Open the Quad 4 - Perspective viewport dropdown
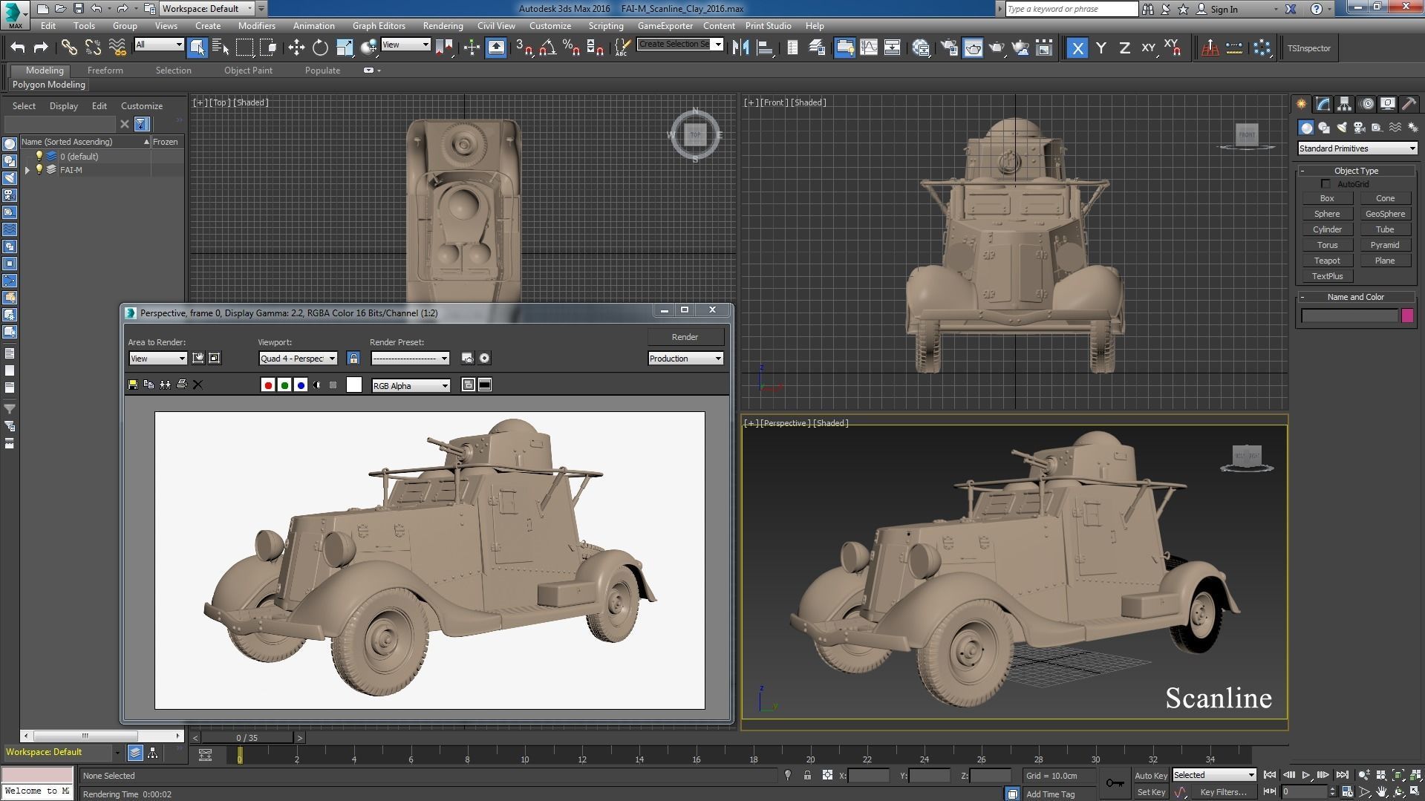1425x801 pixels. [298, 359]
